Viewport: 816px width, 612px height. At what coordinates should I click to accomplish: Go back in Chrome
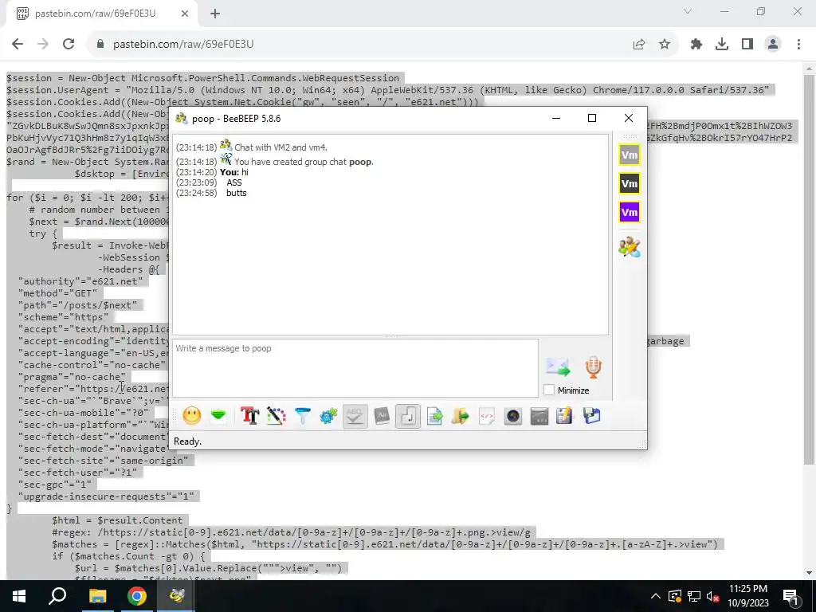click(18, 45)
